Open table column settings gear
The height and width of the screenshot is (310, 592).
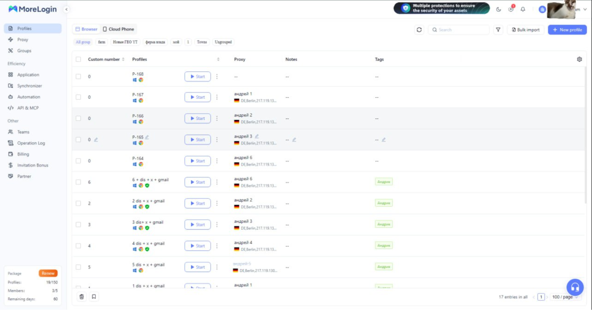pos(579,59)
